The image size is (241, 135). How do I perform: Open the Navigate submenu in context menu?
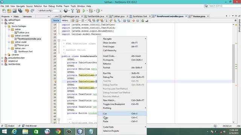point(122,39)
